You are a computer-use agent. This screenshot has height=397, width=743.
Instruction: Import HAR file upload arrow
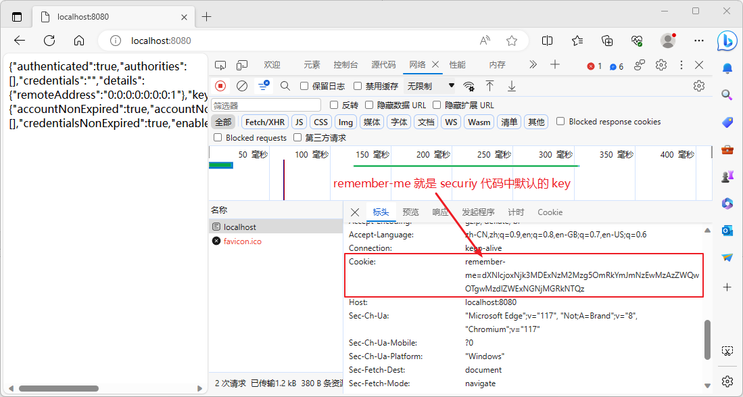point(489,86)
